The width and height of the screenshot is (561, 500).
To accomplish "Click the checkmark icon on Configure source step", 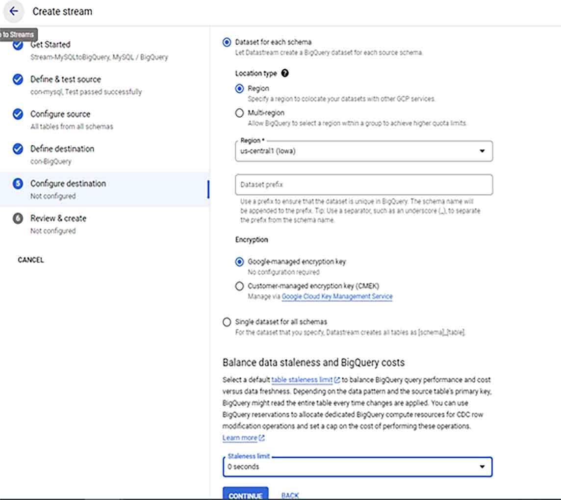I will (20, 114).
